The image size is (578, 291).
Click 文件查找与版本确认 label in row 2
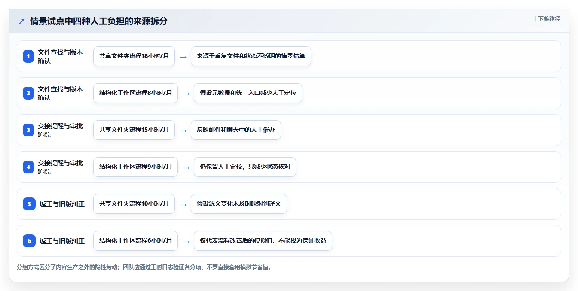60,93
